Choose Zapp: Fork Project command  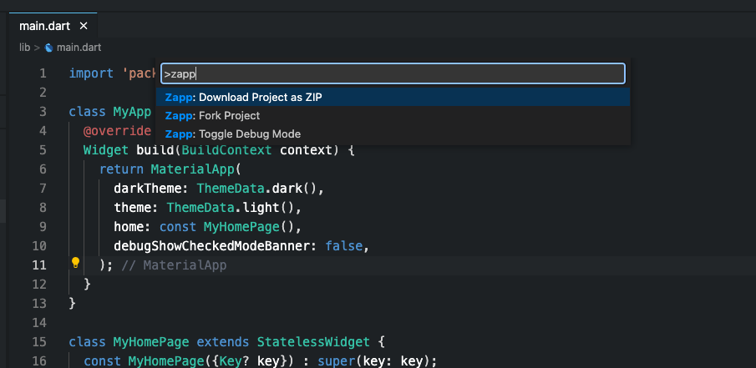[x=393, y=116]
